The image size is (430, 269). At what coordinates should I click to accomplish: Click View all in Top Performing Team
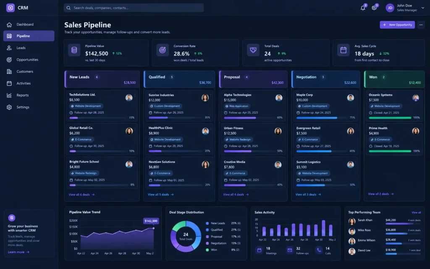point(416,213)
